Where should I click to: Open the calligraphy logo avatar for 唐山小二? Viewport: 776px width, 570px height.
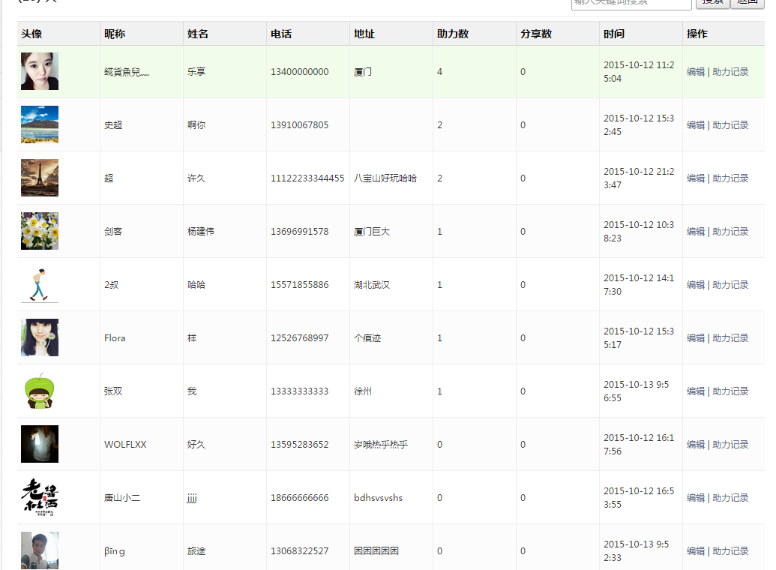click(40, 497)
